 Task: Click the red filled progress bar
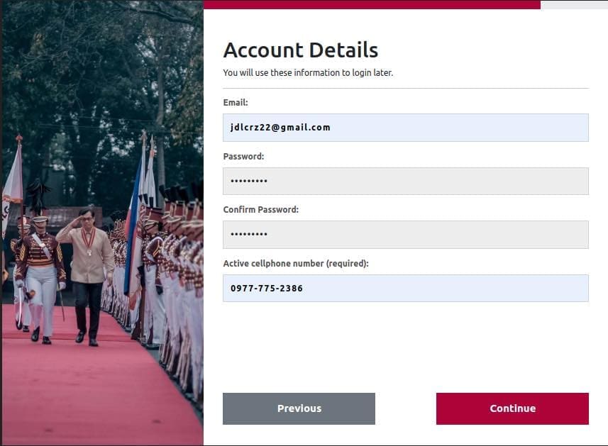point(372,4)
